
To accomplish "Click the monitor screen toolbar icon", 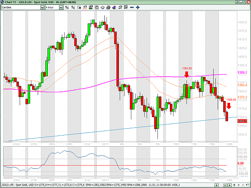I will 126,7.
